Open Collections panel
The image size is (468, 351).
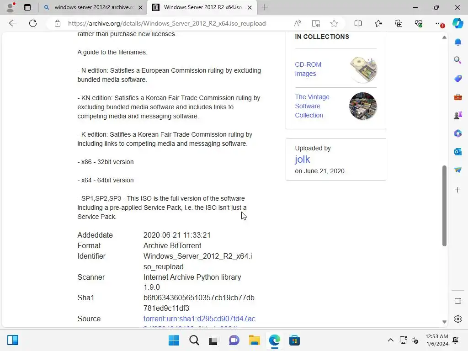pyautogui.click(x=399, y=23)
